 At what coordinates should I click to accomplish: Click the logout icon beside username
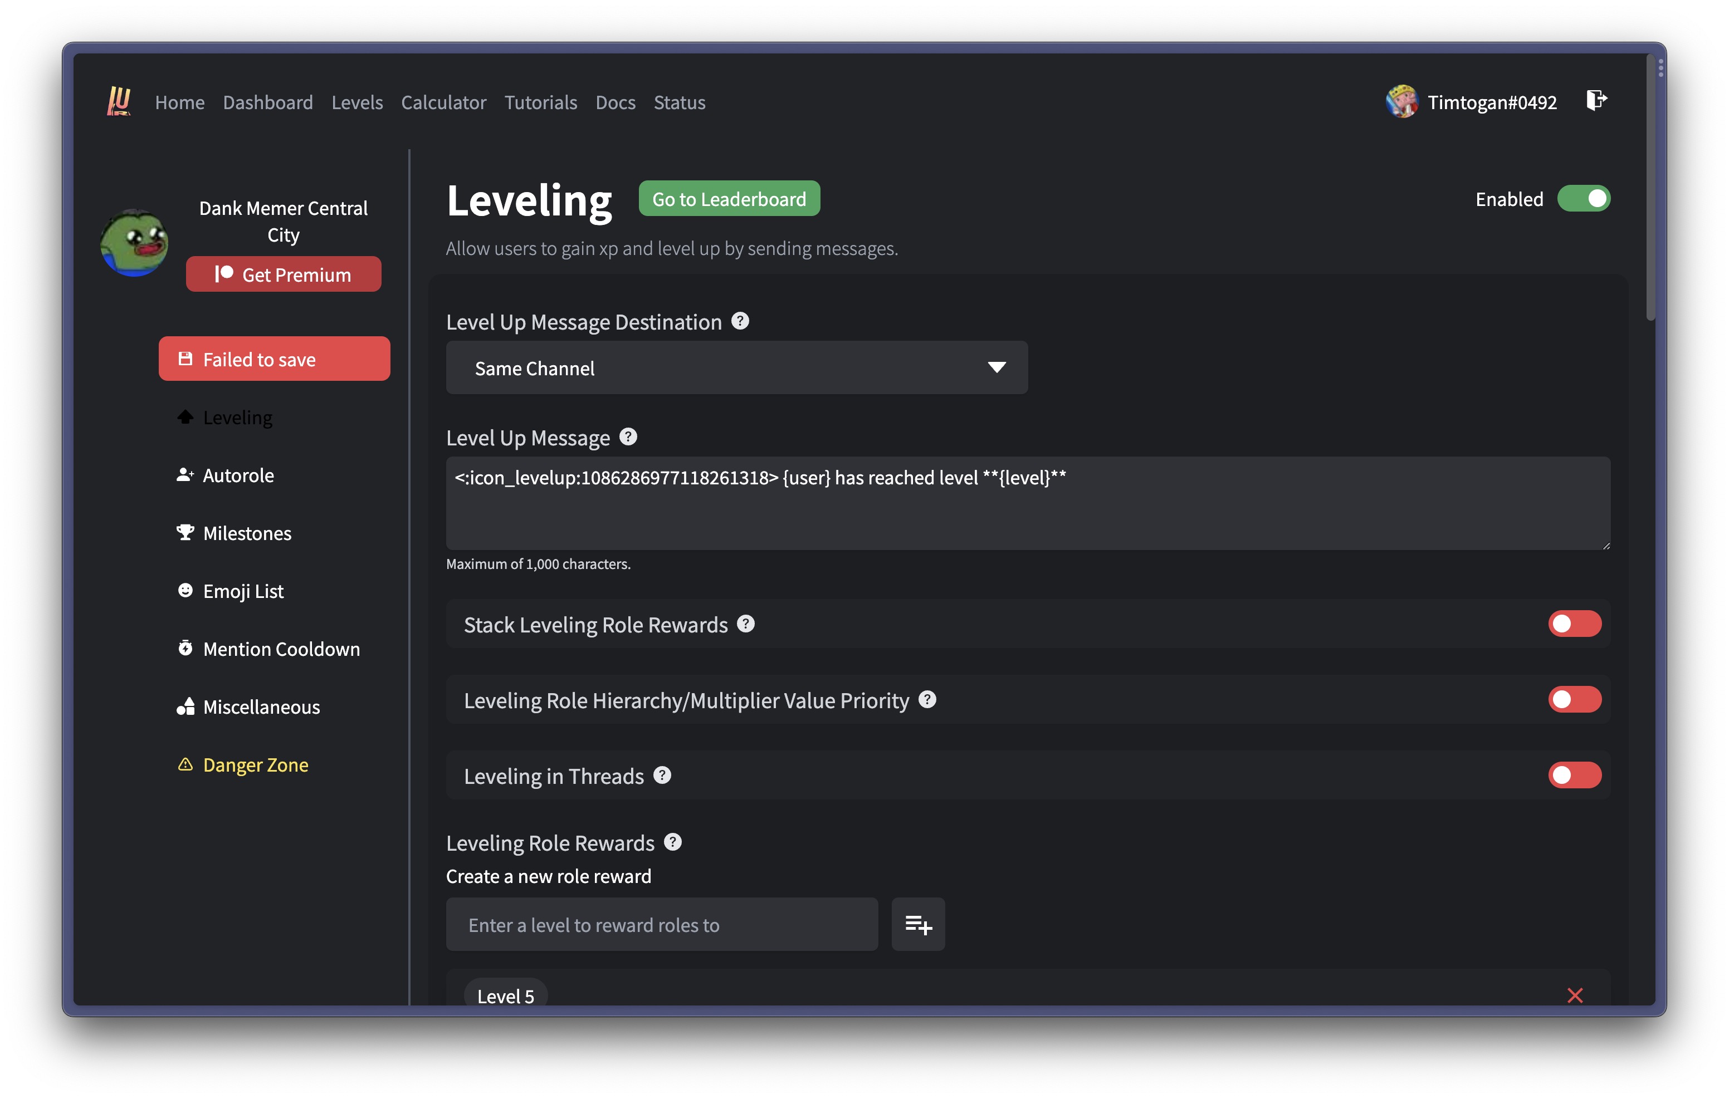click(x=1596, y=101)
